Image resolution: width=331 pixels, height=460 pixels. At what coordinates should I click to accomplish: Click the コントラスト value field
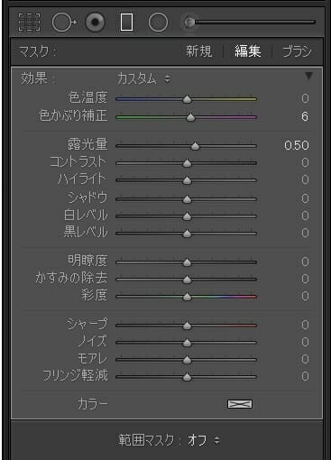305,162
